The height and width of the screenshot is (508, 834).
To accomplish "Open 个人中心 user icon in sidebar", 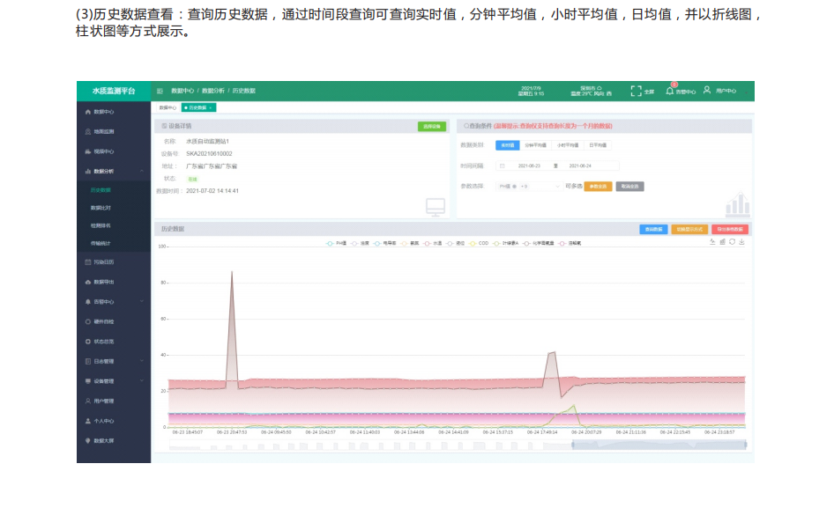I will click(x=88, y=421).
